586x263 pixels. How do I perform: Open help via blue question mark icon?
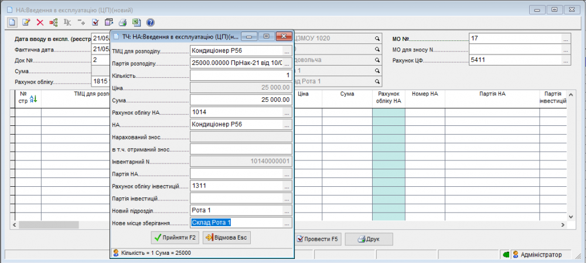coord(150,22)
